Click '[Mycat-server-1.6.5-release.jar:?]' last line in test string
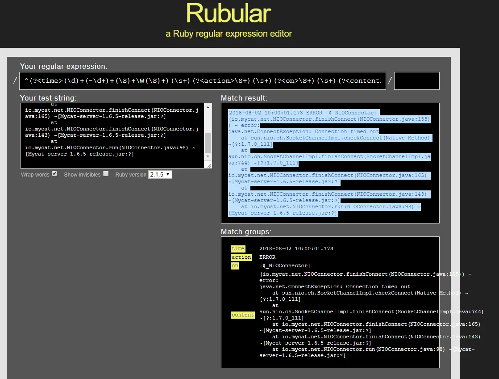This screenshot has height=379, width=499. 79,154
